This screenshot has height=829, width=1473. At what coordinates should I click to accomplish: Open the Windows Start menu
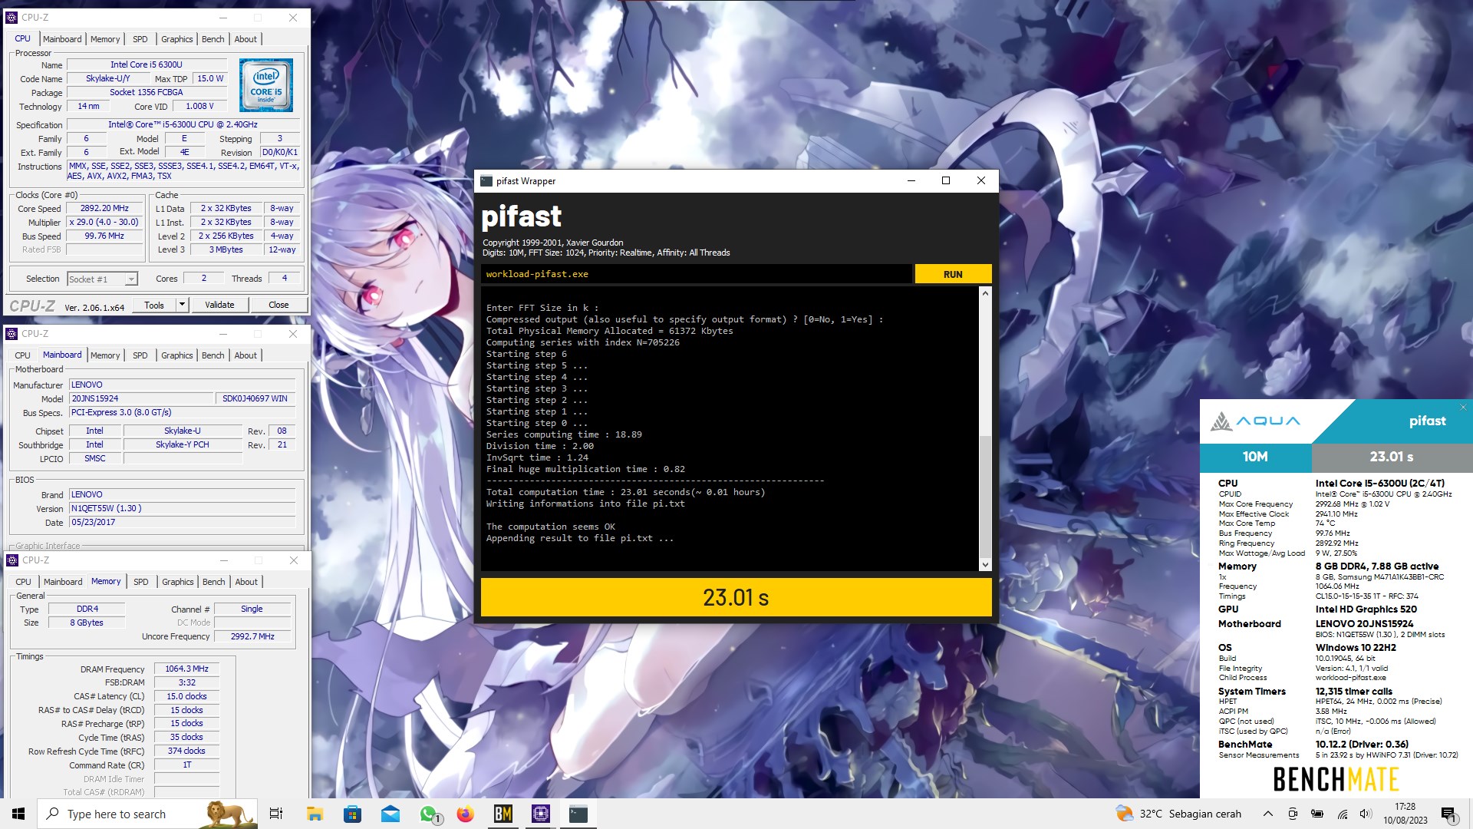18,814
